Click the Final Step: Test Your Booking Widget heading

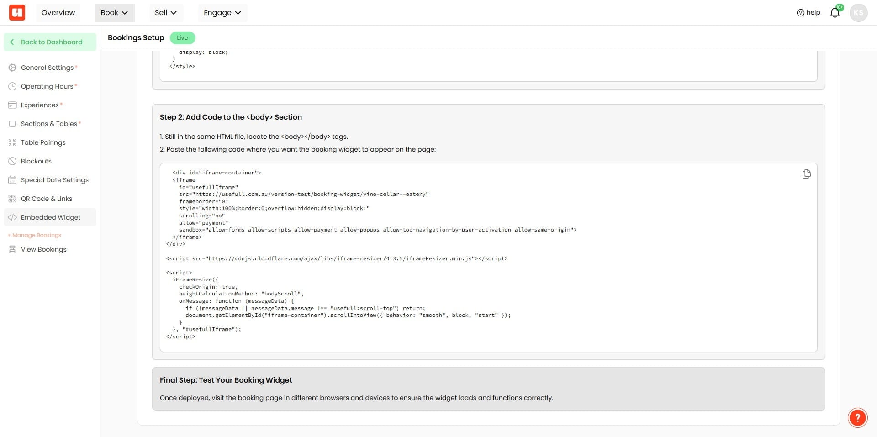coord(226,380)
